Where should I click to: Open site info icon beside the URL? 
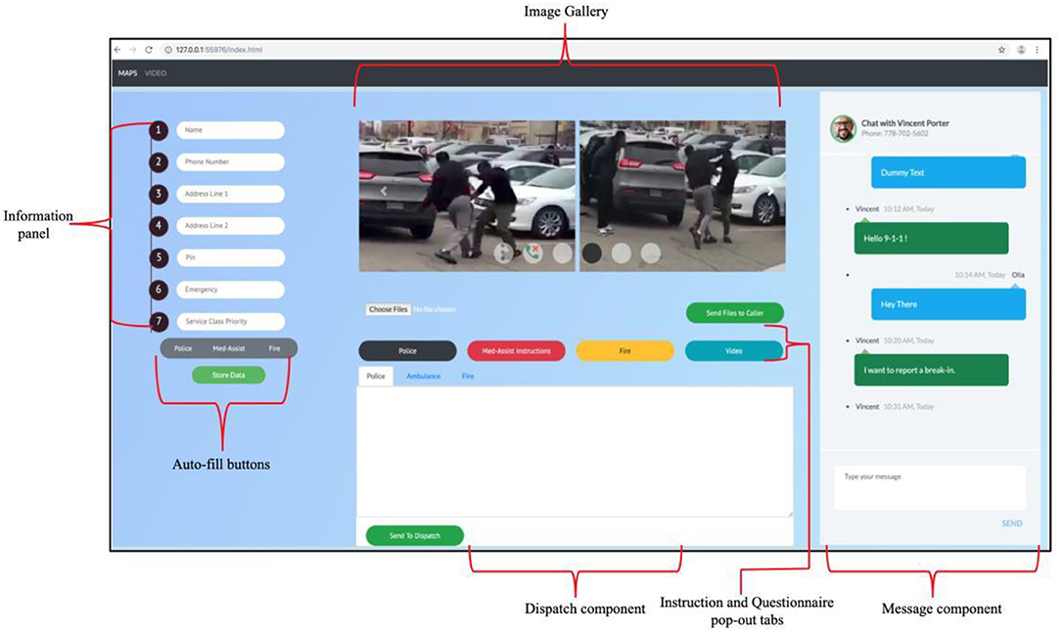[x=167, y=49]
